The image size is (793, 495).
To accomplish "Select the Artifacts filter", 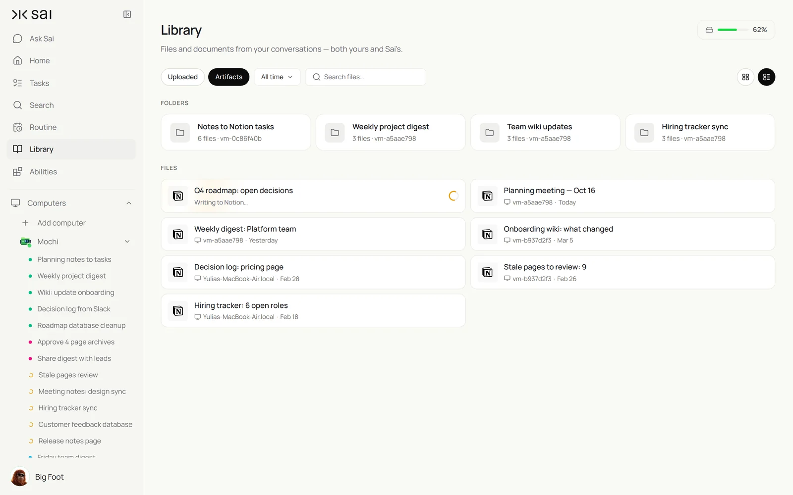I will click(x=228, y=77).
